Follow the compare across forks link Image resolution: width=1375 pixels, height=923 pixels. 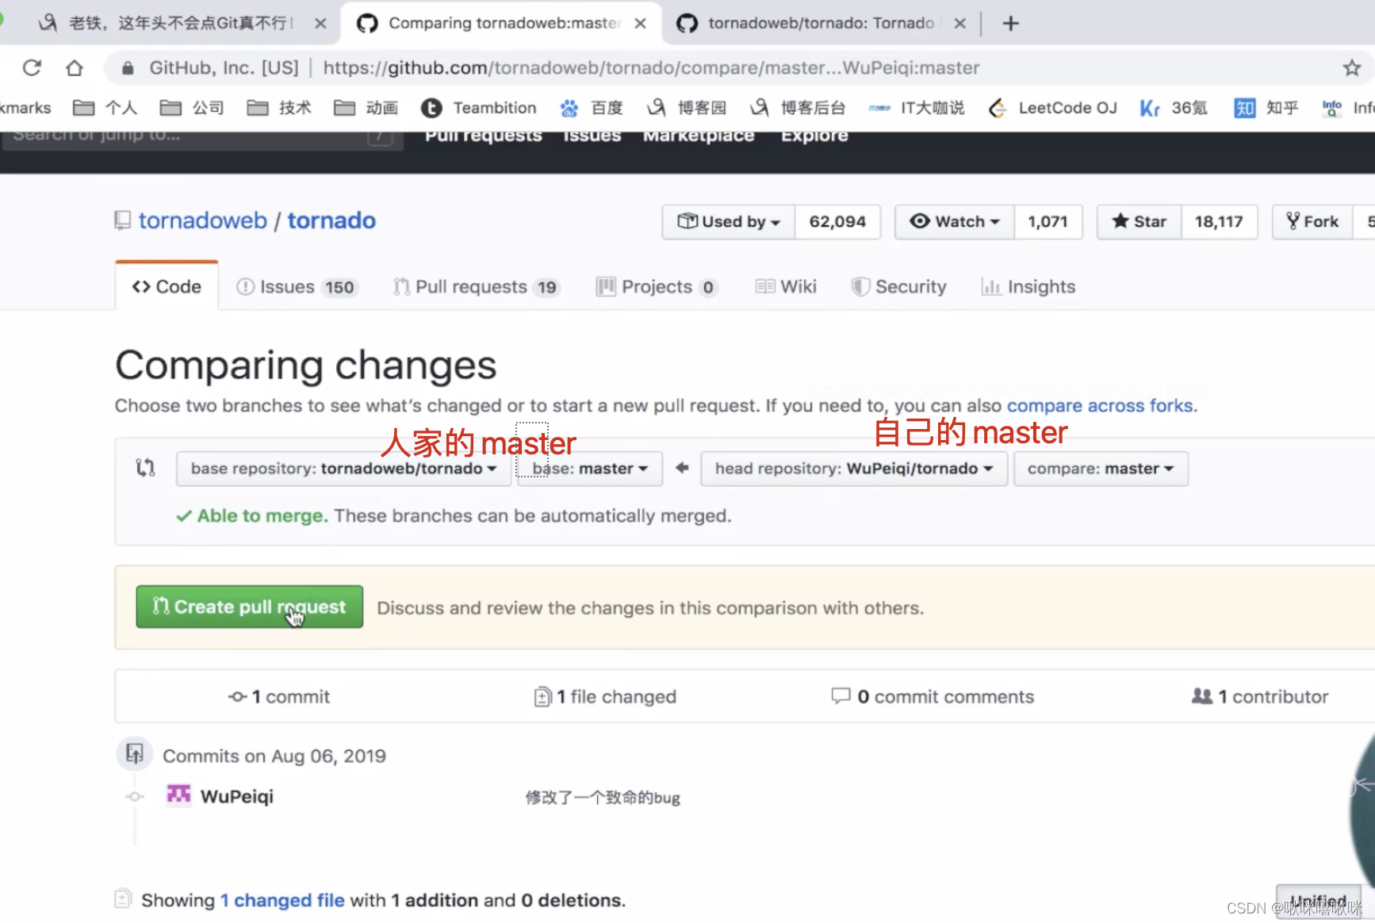pyautogui.click(x=1100, y=406)
